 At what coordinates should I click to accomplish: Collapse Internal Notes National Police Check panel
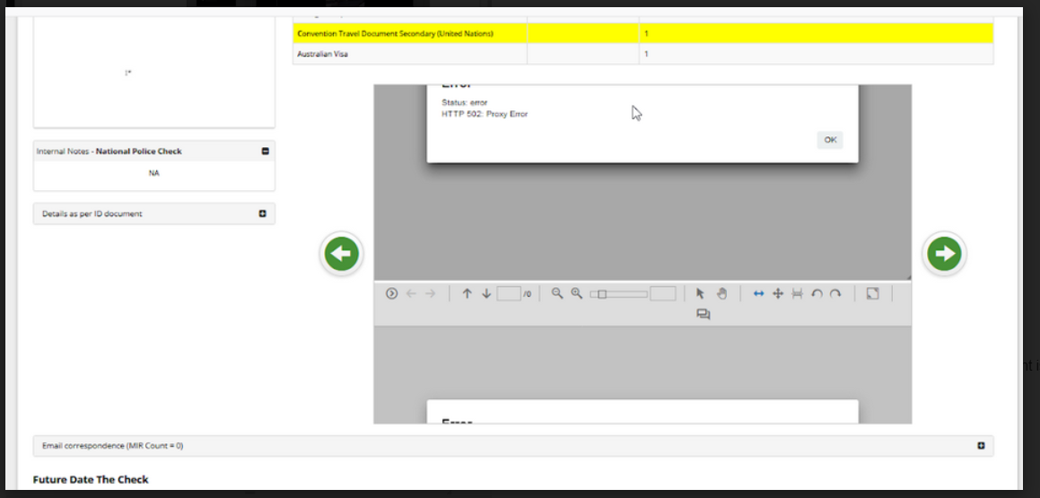coord(265,151)
